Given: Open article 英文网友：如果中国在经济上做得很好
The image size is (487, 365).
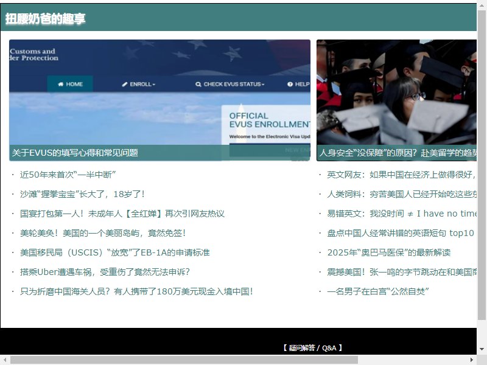Looking at the screenshot, I should coord(402,175).
